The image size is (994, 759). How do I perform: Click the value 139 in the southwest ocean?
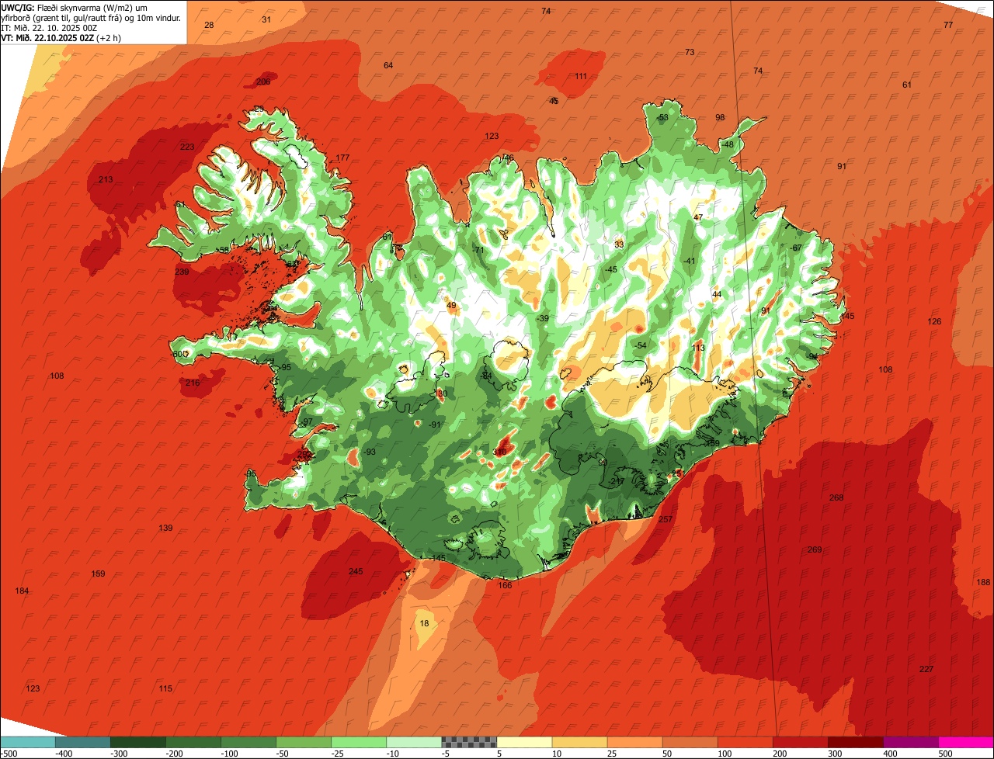click(166, 528)
